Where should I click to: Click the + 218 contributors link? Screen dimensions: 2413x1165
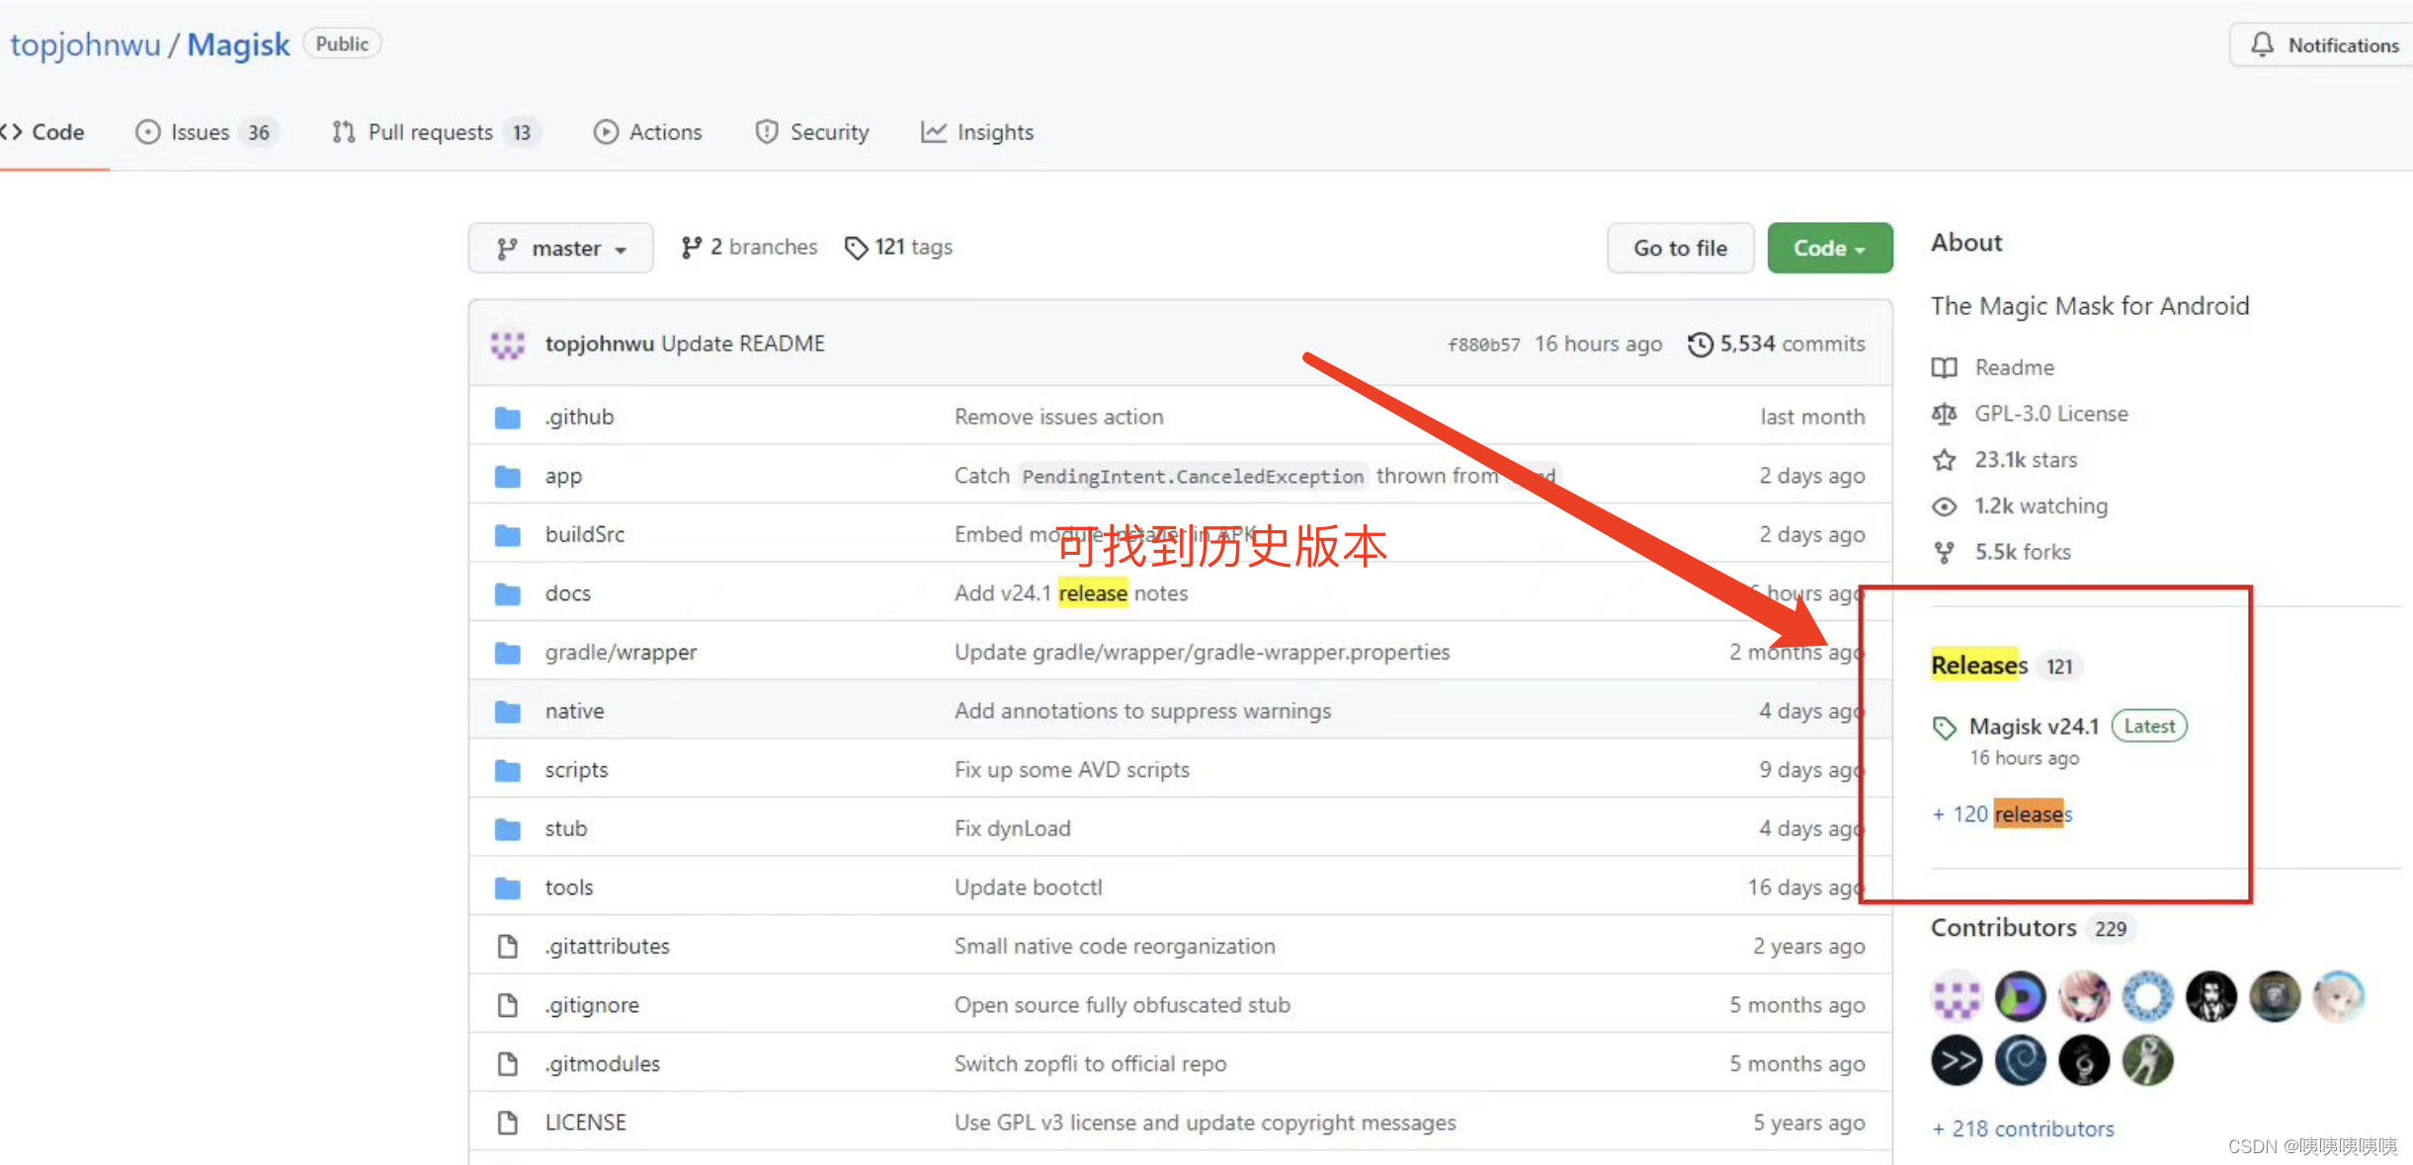pyautogui.click(x=2023, y=1128)
